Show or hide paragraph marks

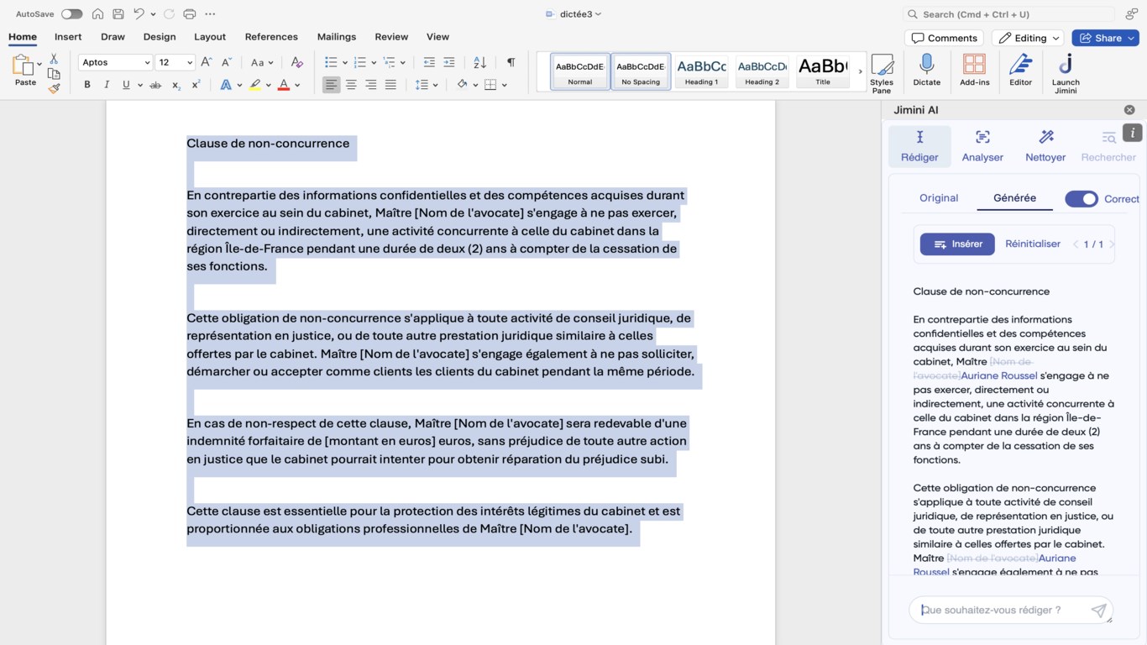(511, 62)
